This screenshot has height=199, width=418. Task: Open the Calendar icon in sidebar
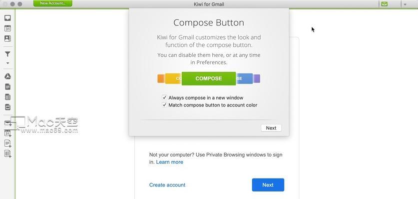(x=7, y=28)
